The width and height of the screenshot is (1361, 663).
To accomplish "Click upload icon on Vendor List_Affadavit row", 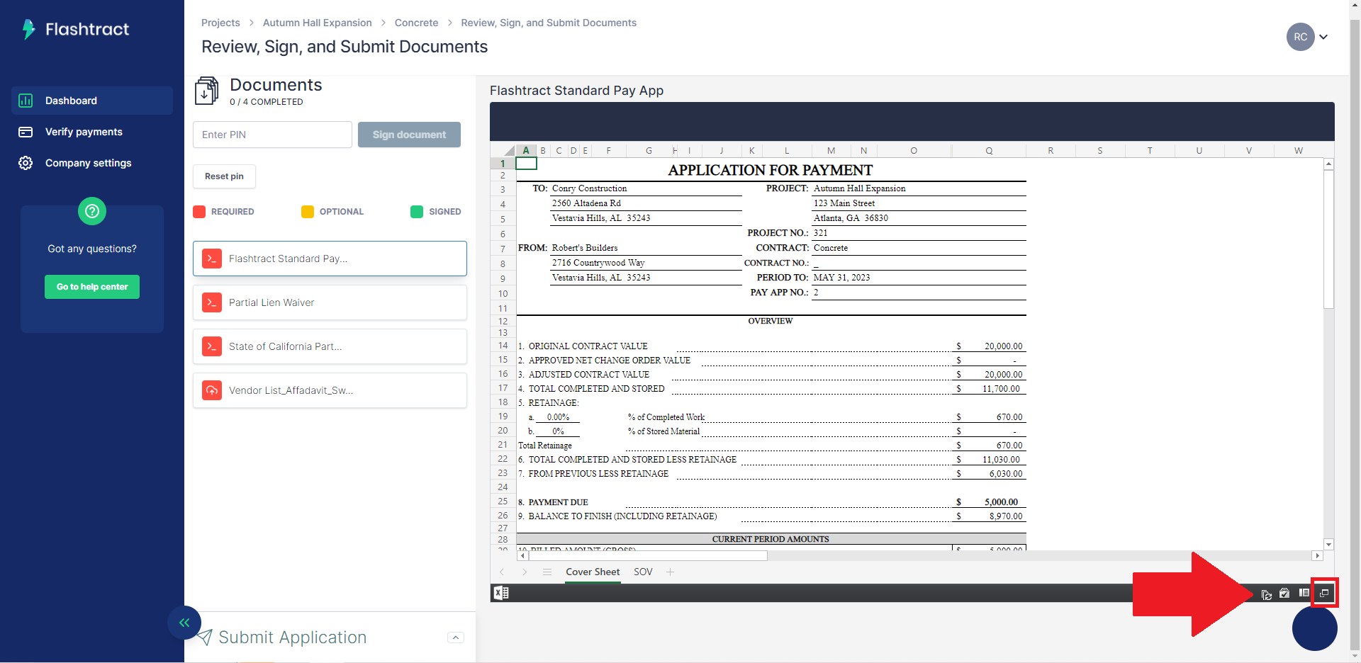I will point(212,390).
